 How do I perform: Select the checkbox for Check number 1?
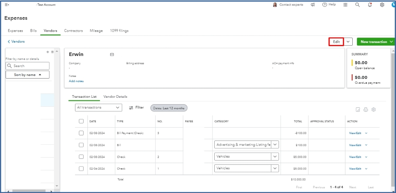pyautogui.click(x=81, y=169)
